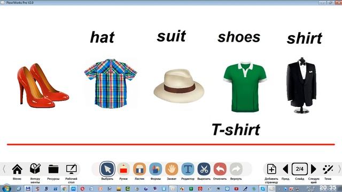The width and height of the screenshot is (342, 192).
Task: Select the Выбрать arrow tool
Action: pyautogui.click(x=107, y=169)
